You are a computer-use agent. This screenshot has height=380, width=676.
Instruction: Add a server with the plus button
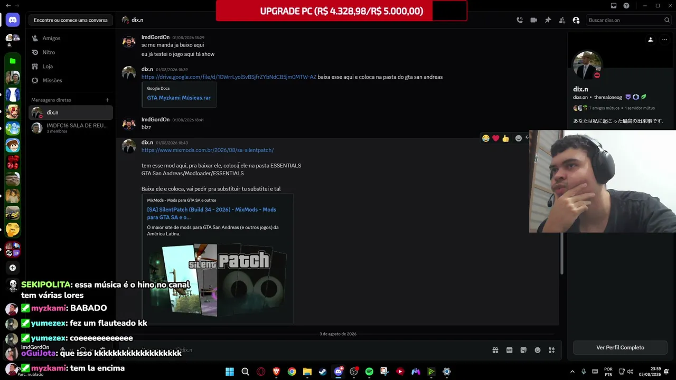click(13, 268)
